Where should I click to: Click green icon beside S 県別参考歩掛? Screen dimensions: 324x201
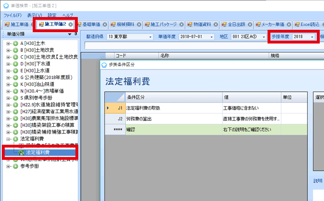[x=15, y=98]
